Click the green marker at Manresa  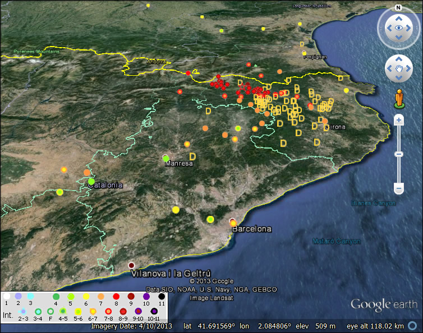165,158
